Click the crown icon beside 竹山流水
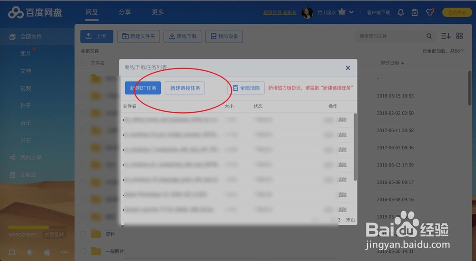 click(x=342, y=12)
